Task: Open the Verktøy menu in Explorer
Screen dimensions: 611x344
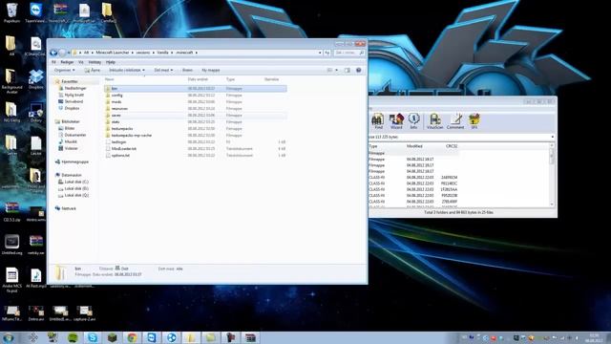Action: (x=95, y=62)
